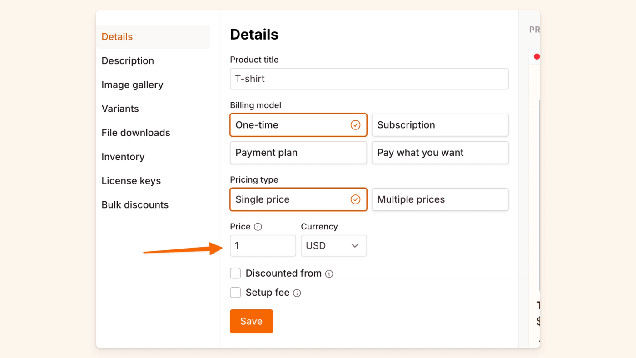Switch to the Inventory section

(123, 157)
